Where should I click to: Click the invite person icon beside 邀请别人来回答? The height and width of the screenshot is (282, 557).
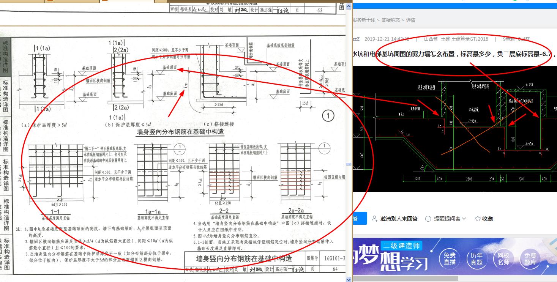point(374,219)
